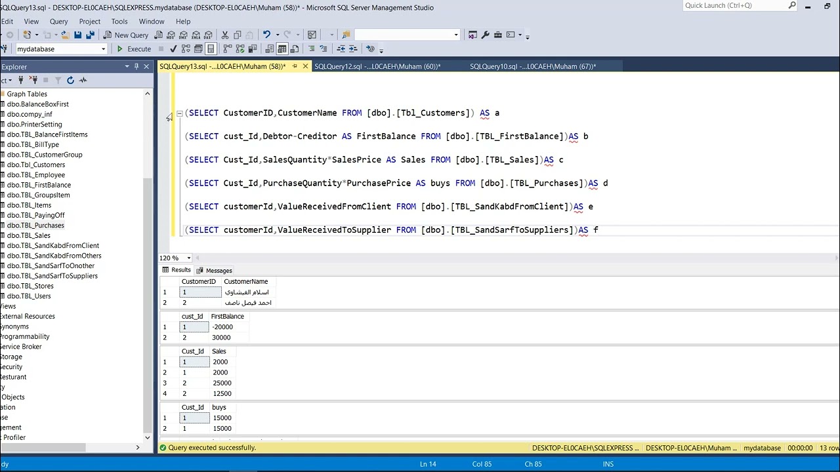This screenshot has height=472, width=840.
Task: Comment out the selected lines
Action: pyautogui.click(x=312, y=49)
